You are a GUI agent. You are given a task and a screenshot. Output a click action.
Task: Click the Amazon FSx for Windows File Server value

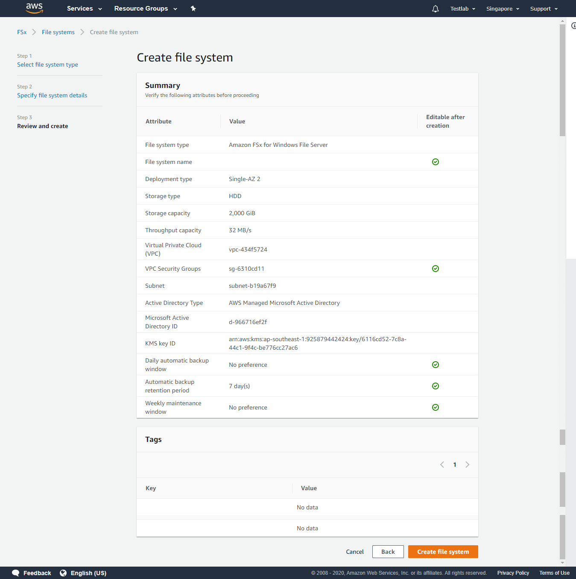tap(278, 145)
